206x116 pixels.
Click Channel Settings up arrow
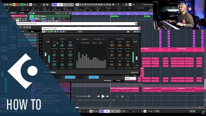click(24, 27)
